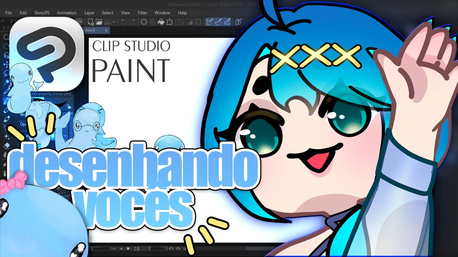Open the Story(P) menu
458x257 pixels.
(x=42, y=13)
